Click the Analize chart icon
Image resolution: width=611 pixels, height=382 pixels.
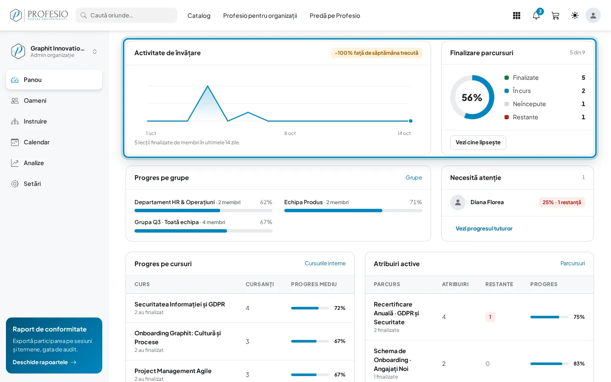click(15, 163)
